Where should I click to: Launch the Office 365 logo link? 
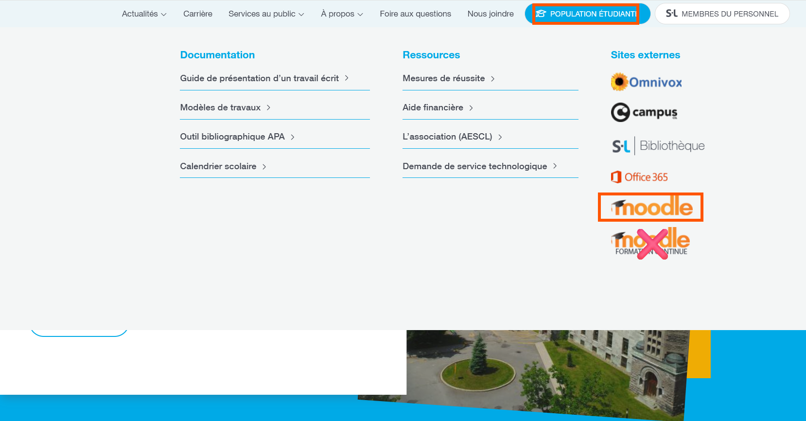pos(639,177)
